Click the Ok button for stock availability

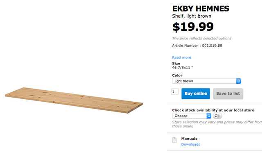(x=217, y=116)
